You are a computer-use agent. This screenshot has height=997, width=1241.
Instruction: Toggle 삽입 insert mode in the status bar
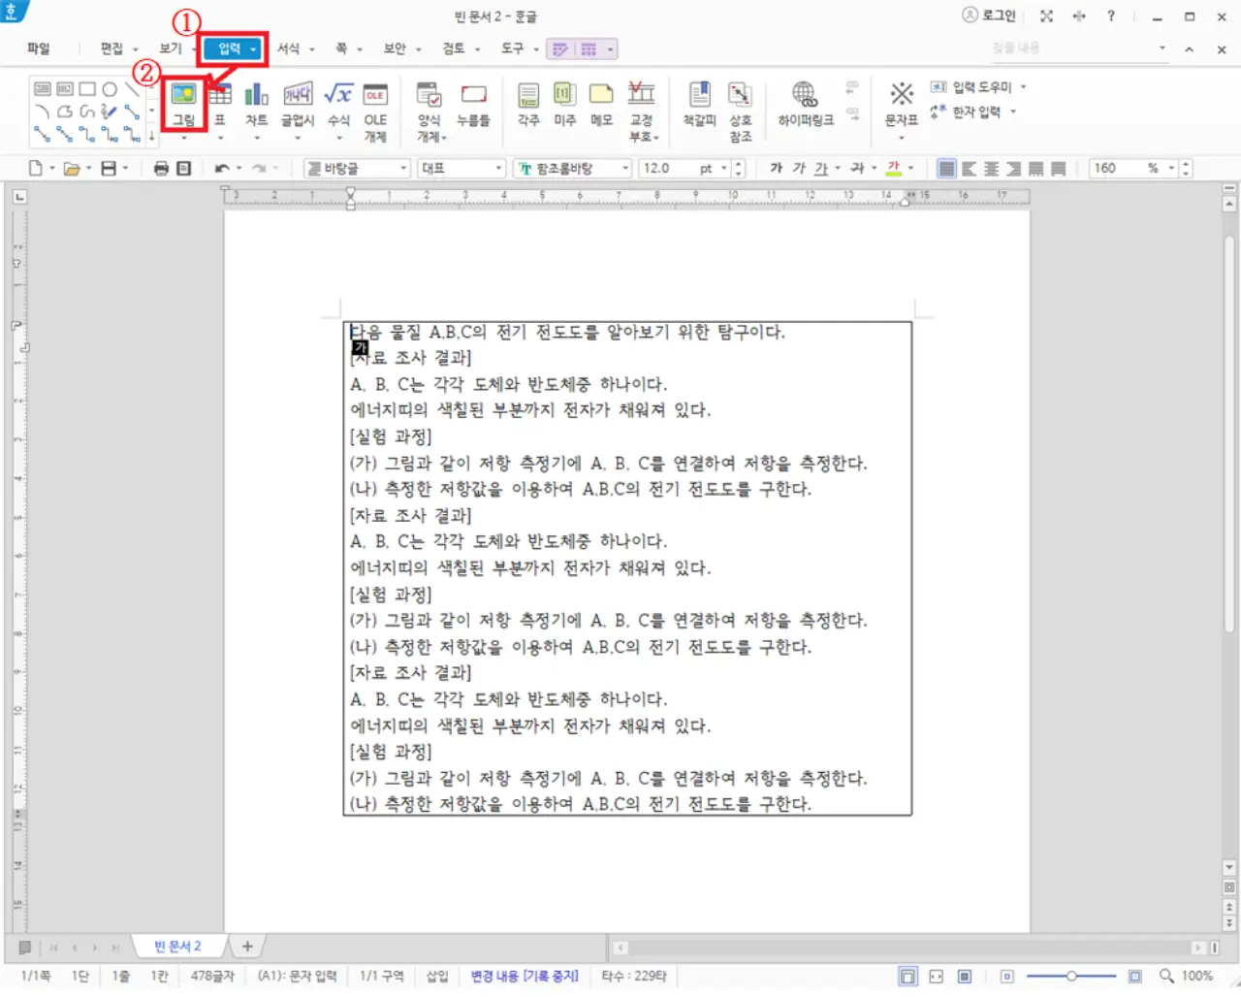pos(436,976)
